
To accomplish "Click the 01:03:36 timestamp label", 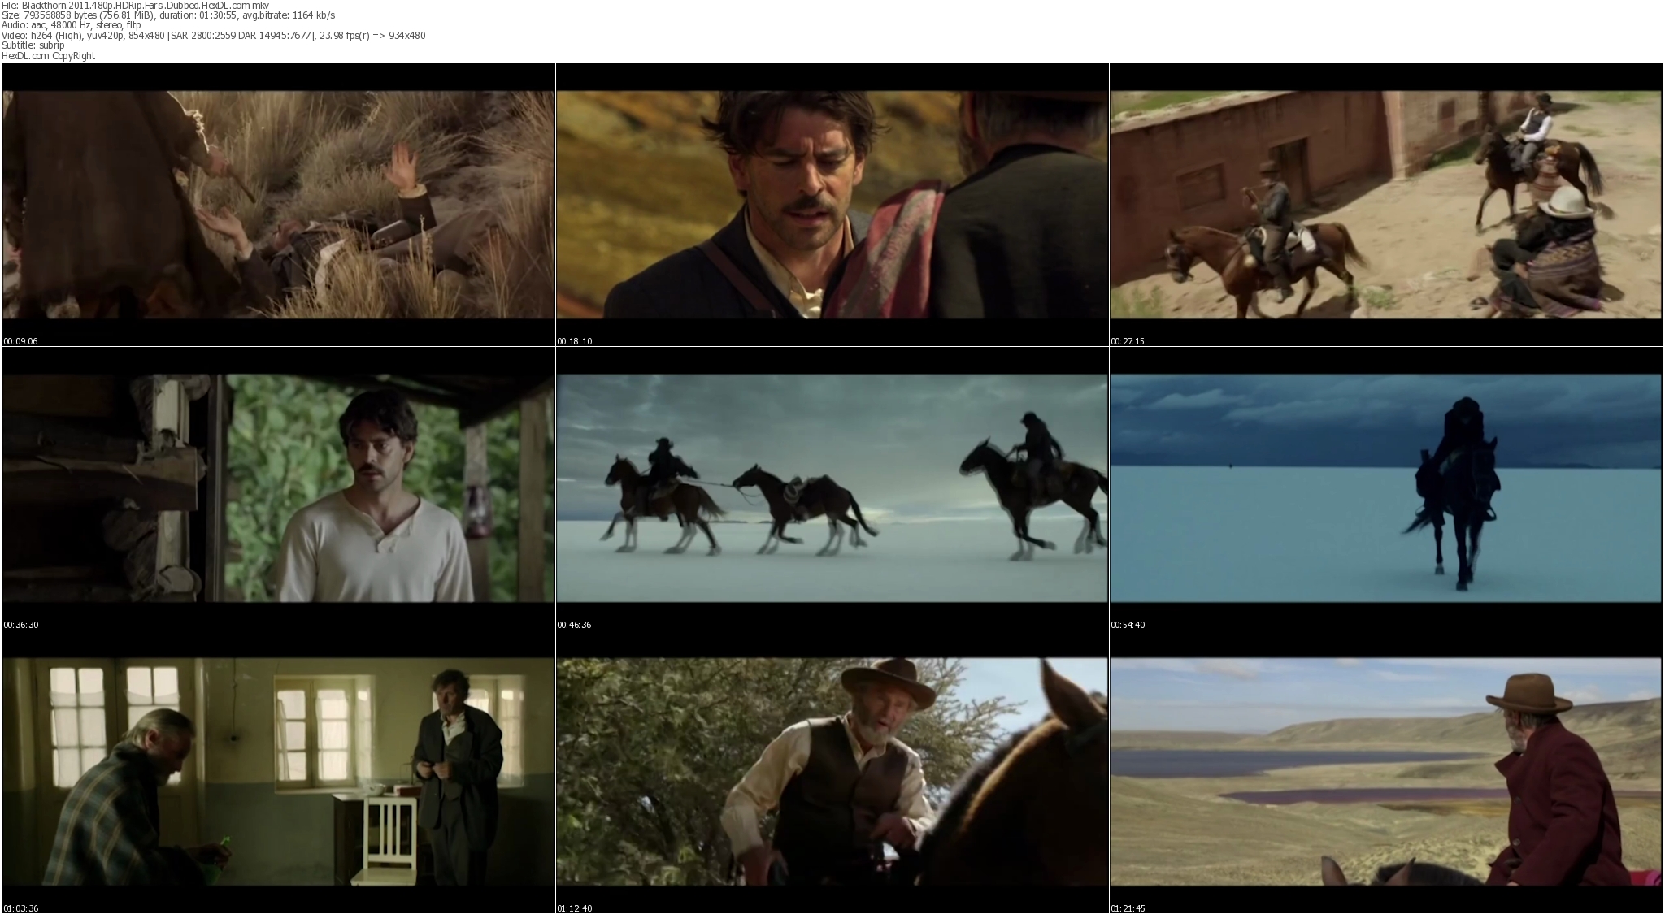I will click(x=20, y=908).
